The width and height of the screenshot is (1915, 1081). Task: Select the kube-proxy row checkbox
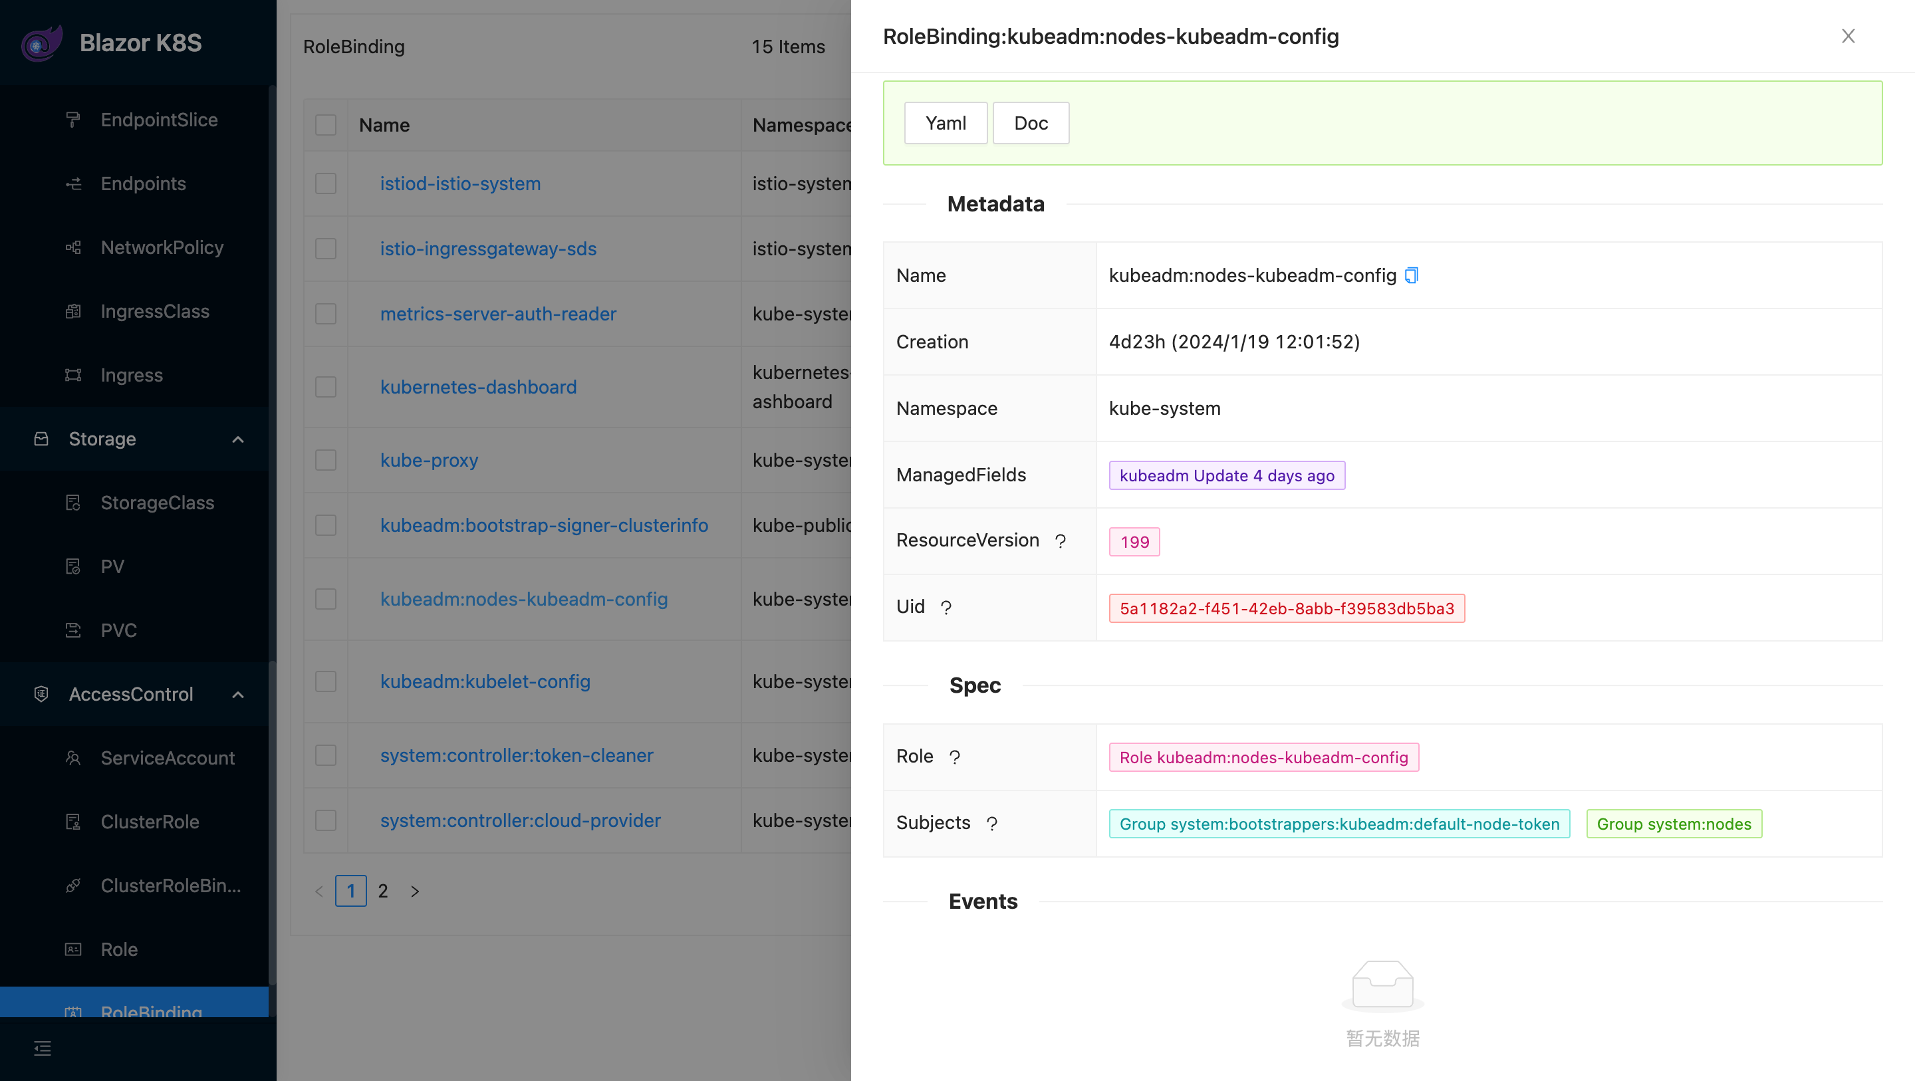(x=326, y=460)
